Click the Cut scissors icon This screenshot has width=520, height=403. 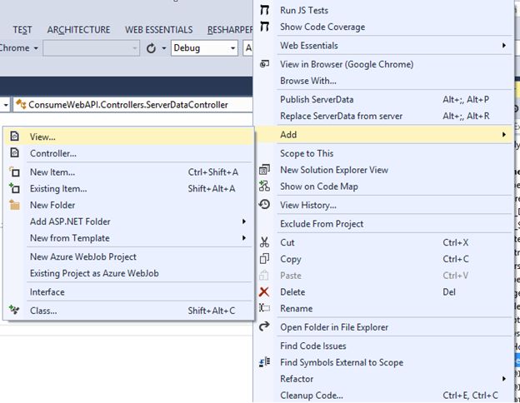[264, 242]
